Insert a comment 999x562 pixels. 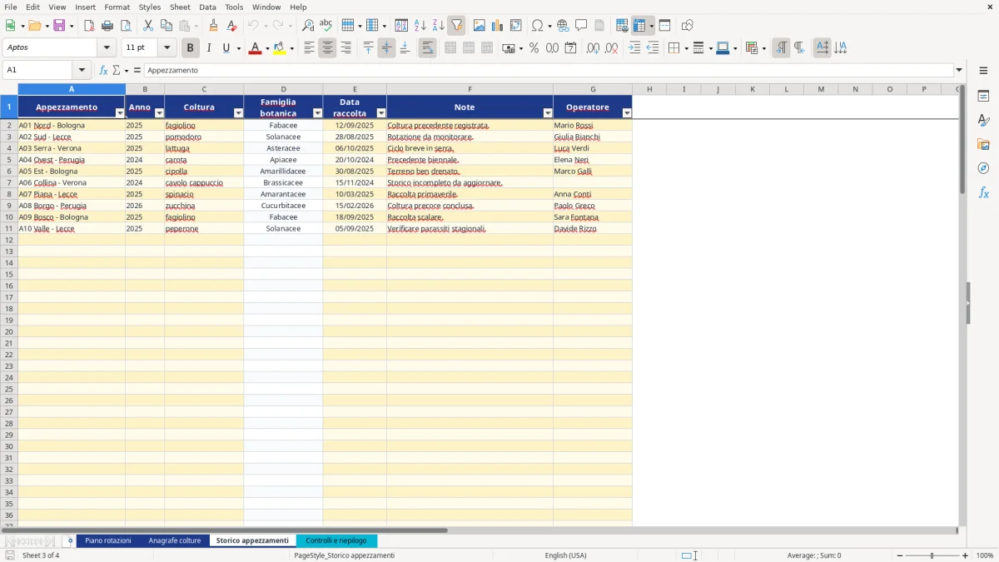581,26
